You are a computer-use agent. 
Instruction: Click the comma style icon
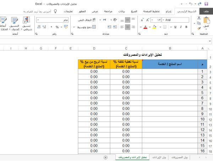(x=51, y=27)
